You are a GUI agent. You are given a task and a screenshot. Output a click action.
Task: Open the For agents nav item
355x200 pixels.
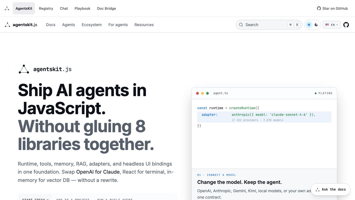point(118,25)
